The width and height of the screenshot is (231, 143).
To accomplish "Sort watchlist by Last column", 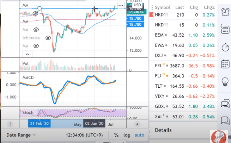I will (x=180, y=7).
